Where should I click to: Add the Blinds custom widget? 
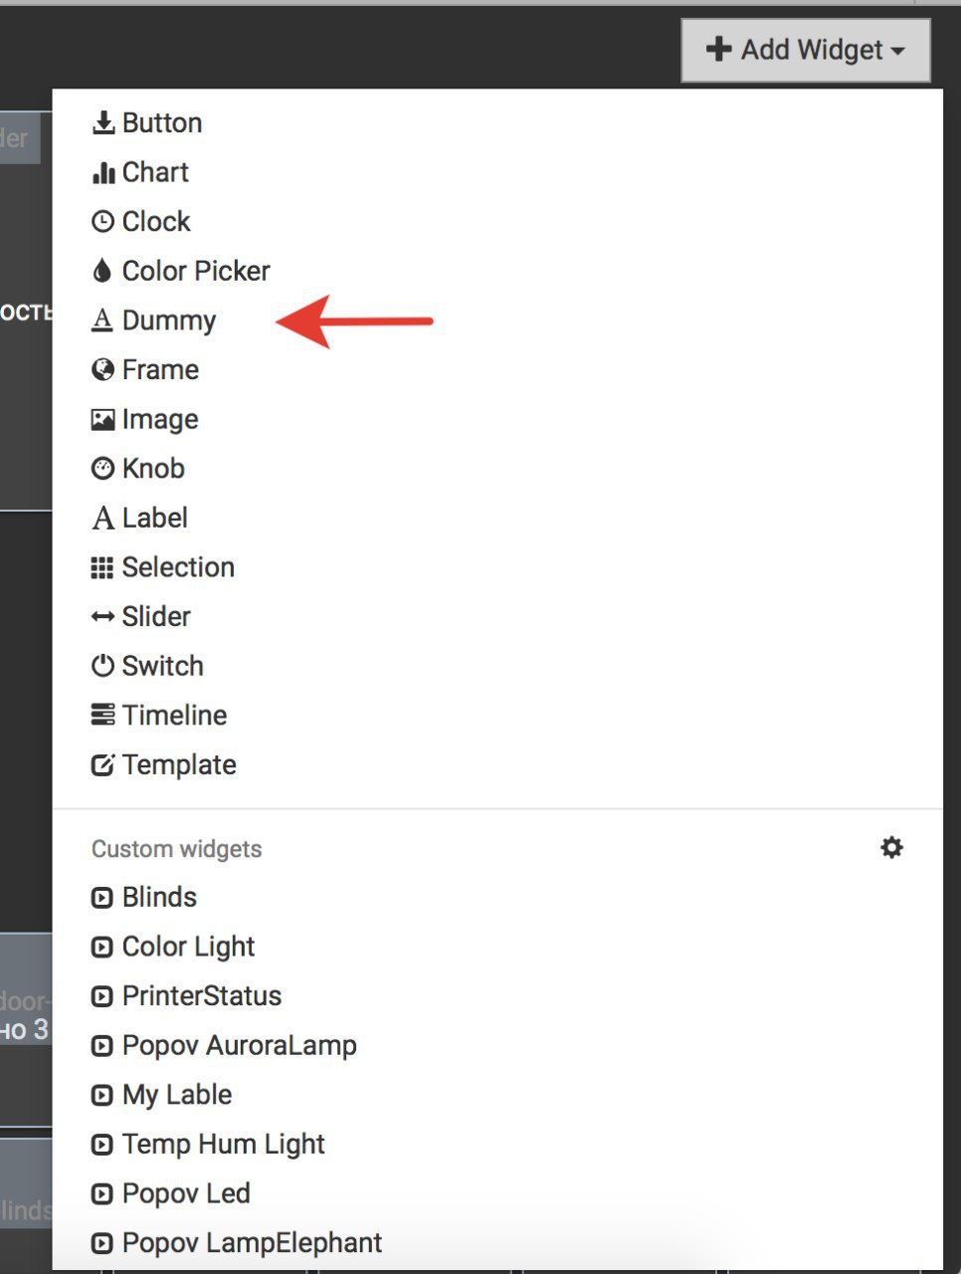coord(497,897)
